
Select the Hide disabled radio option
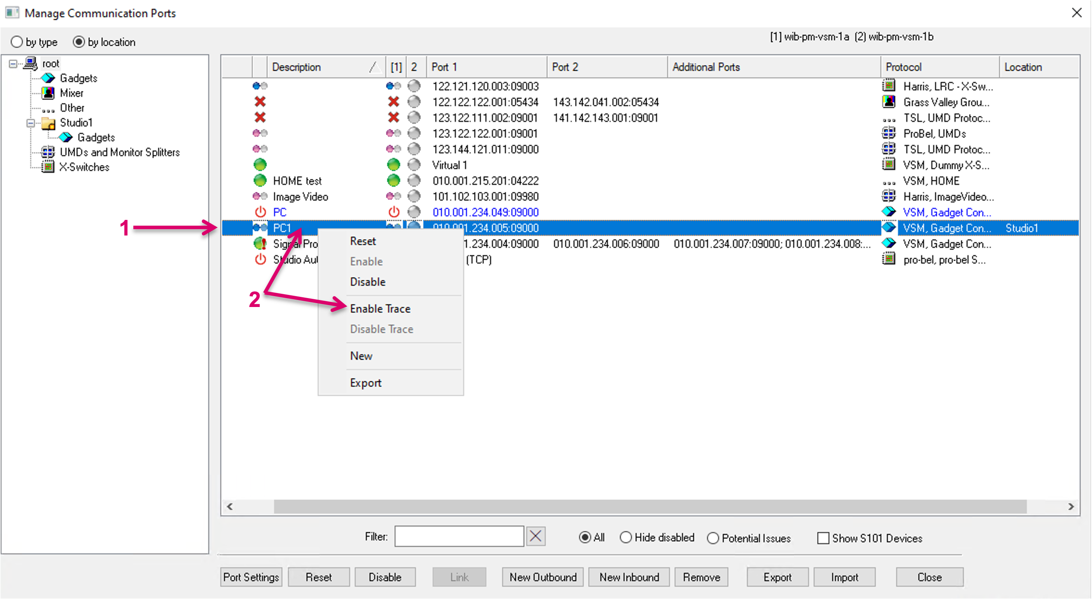coord(626,538)
